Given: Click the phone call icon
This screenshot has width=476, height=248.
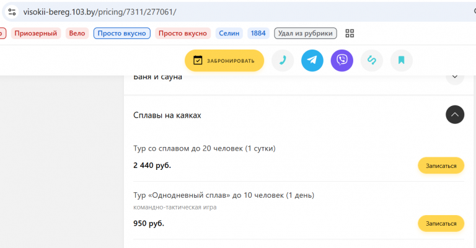Looking at the screenshot, I should 283,60.
